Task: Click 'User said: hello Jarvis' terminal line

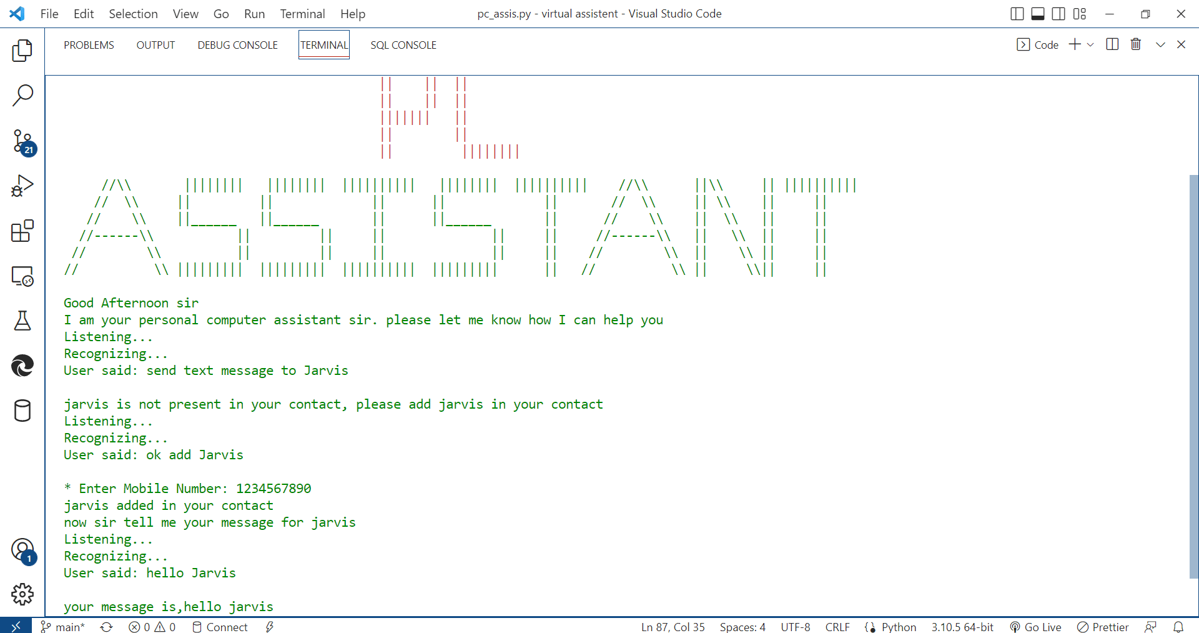Action: pyautogui.click(x=150, y=573)
